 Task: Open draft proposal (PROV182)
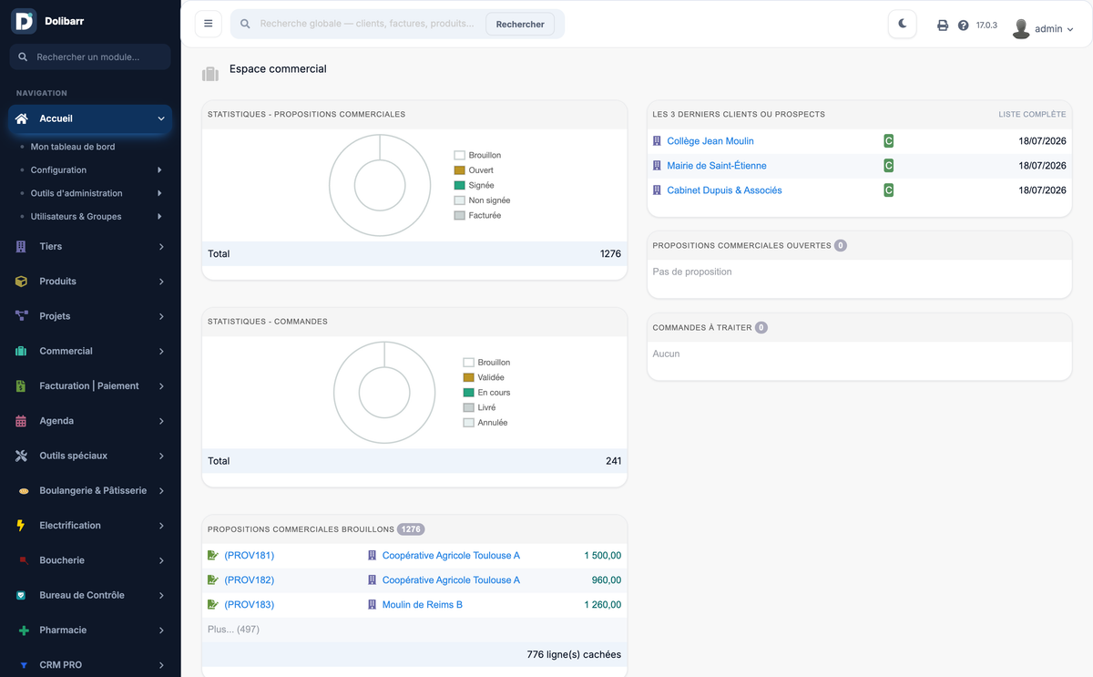coord(249,580)
